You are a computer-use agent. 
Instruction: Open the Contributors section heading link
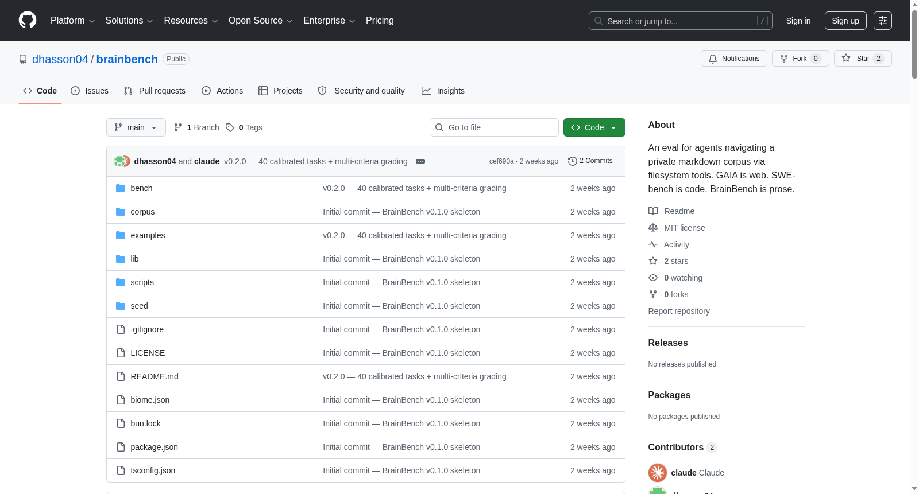pos(682,448)
